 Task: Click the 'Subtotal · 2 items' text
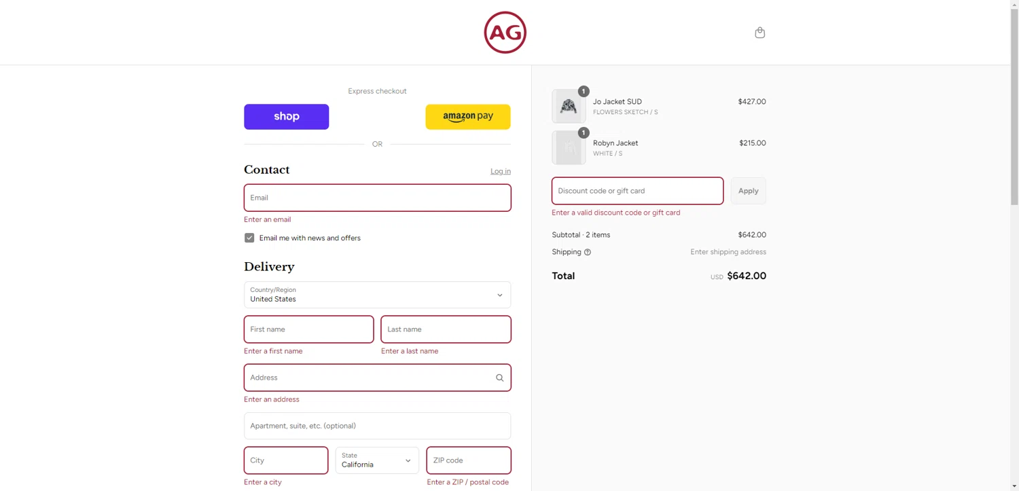[581, 235]
